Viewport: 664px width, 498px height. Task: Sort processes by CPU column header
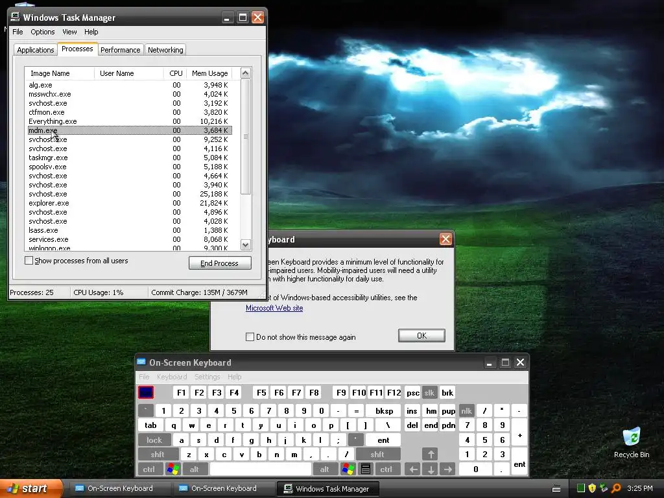(x=175, y=73)
